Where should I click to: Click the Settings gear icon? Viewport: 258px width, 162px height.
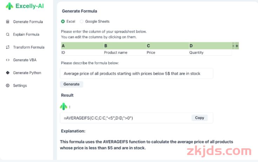pos(8,86)
